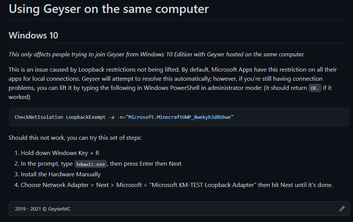Click the "Windows 10" section heading
Viewport: 353px width, 222px height.
pos(33,35)
